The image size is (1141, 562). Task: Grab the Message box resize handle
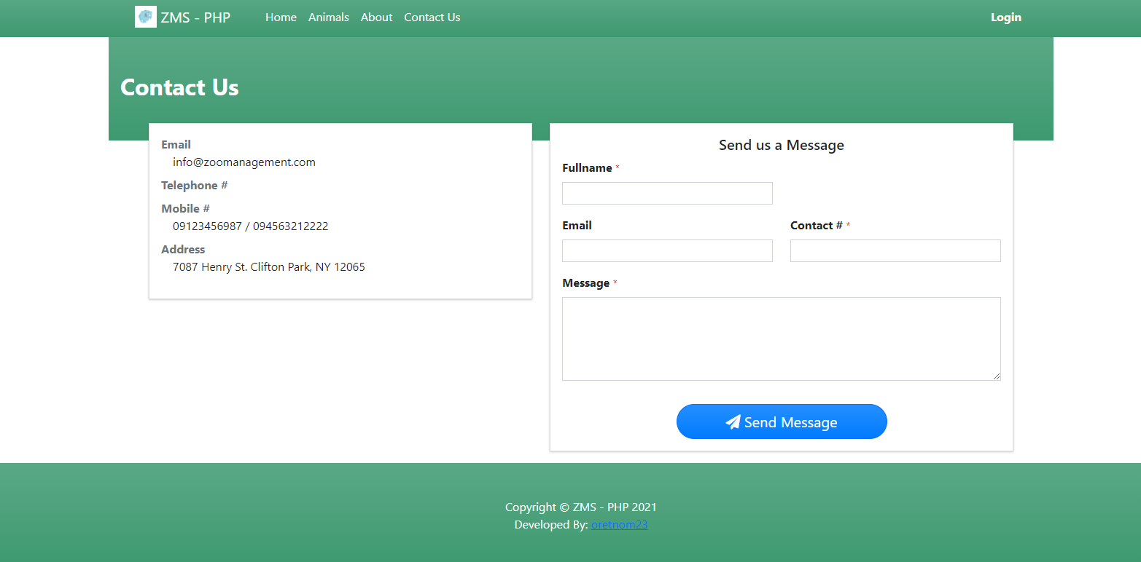tap(997, 376)
